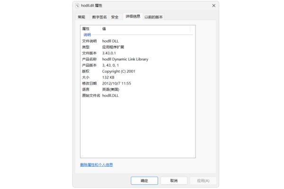Show the 以前的版本 tab

[154, 17]
